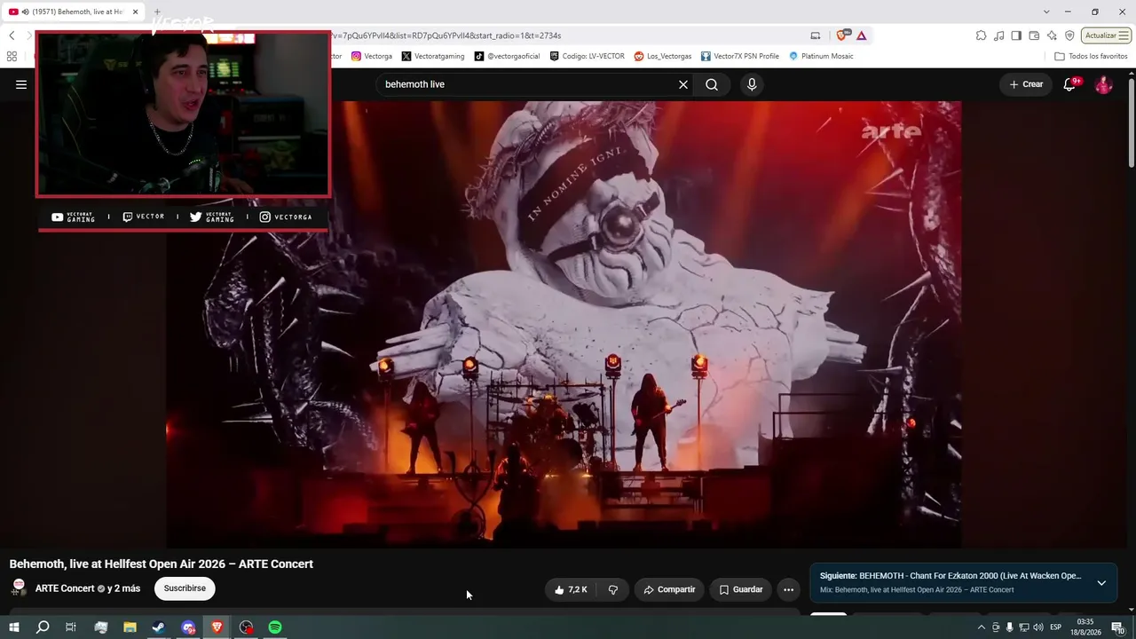Viewport: 1136px width, 639px height.
Task: Go back with browser back arrow
Action: pos(12,35)
